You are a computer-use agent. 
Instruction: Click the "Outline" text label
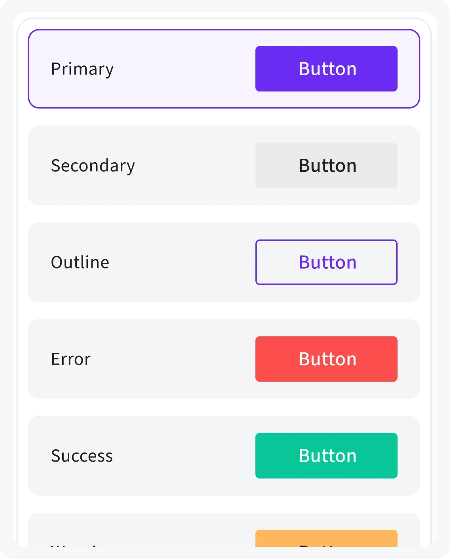(x=80, y=262)
